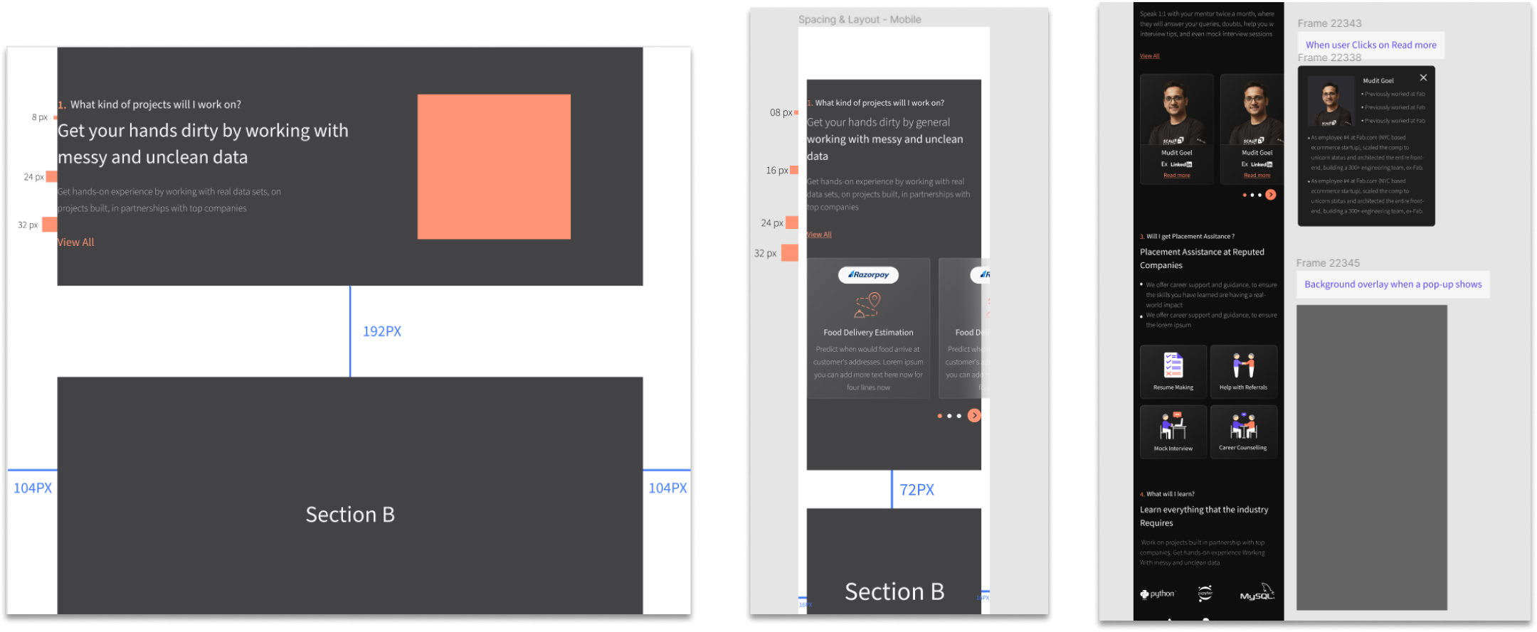Click the Python logo

(x=1158, y=594)
